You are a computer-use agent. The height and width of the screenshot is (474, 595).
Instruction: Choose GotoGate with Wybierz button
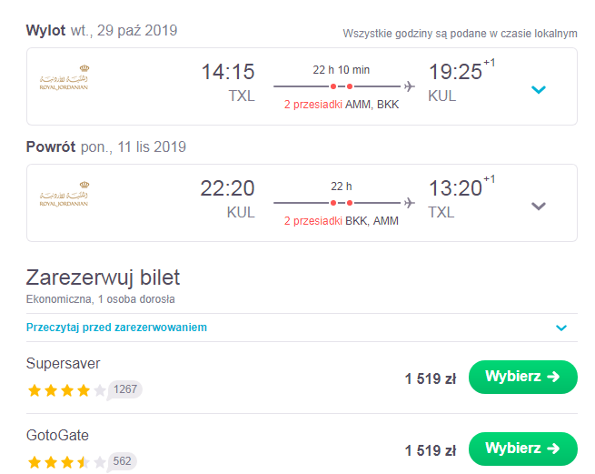523,449
